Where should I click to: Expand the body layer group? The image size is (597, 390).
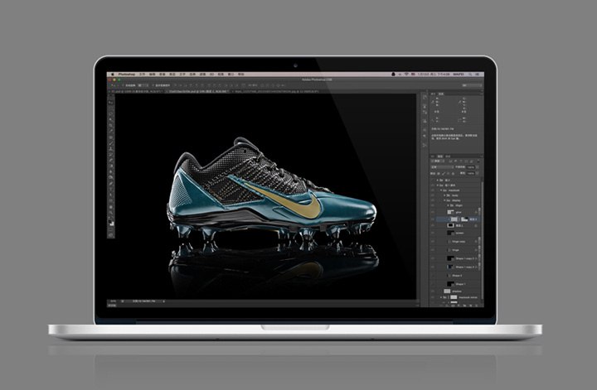(444, 195)
